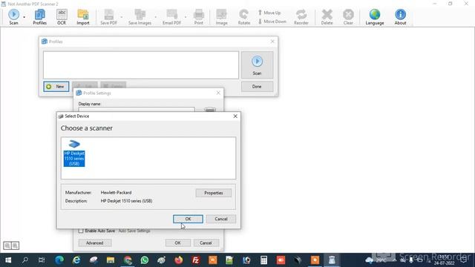
Task: Click Move Up in the toolbar
Action: pyautogui.click(x=269, y=13)
